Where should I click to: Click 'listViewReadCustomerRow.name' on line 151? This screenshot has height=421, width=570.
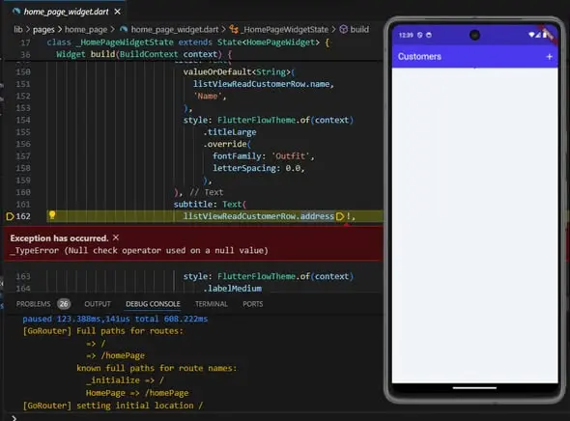pos(261,84)
